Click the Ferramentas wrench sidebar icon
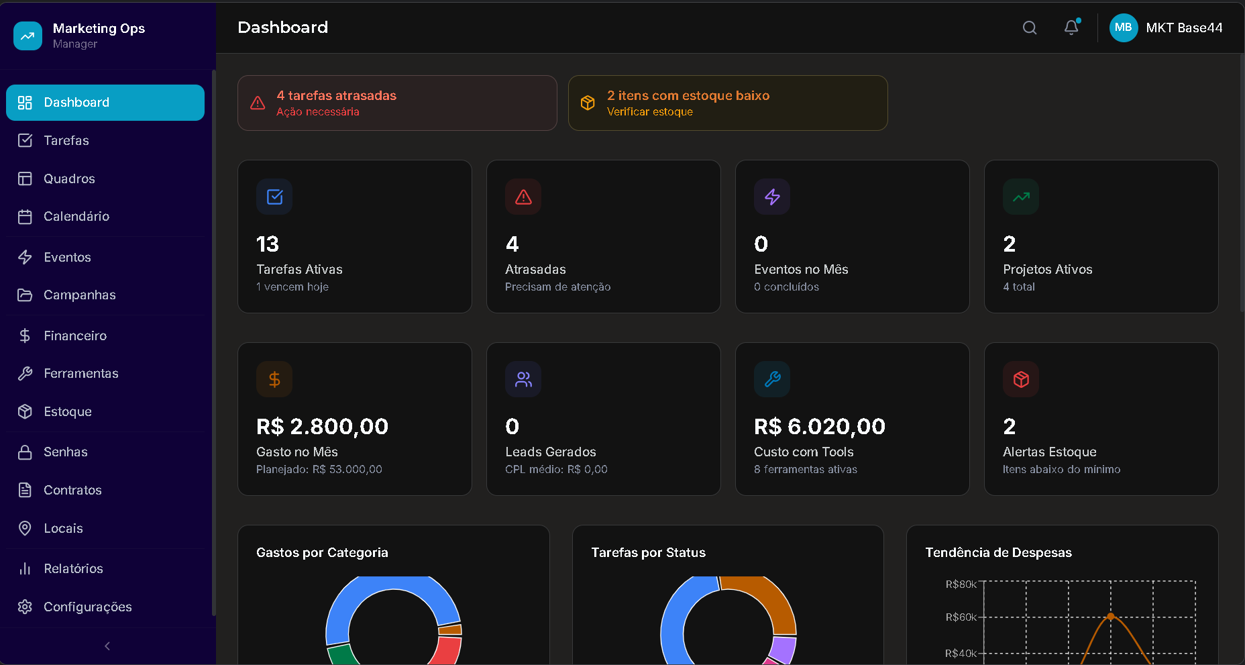This screenshot has height=665, width=1245. click(x=25, y=374)
